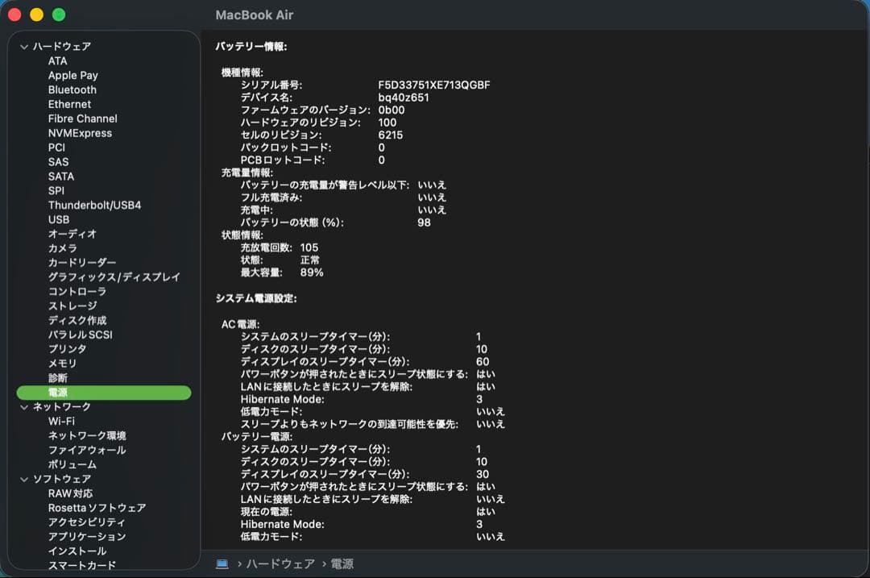Select ネットワーク環境 in the sidebar
Viewport: 870px width, 578px height.
(87, 436)
